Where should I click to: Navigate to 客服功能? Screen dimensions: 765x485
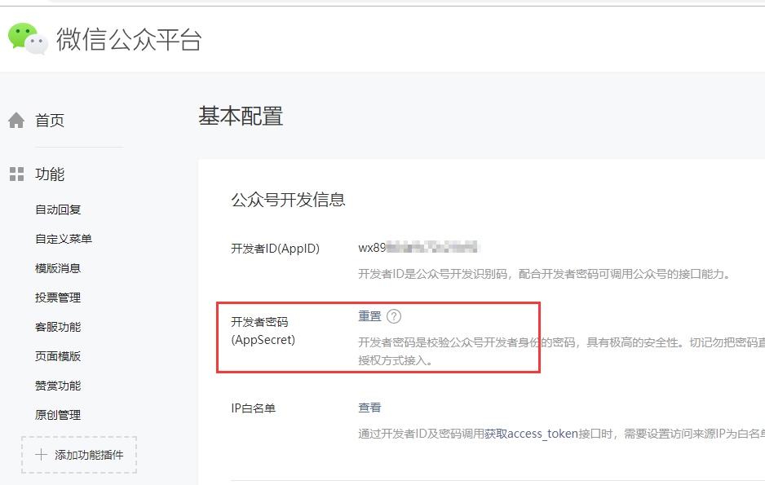(x=58, y=327)
